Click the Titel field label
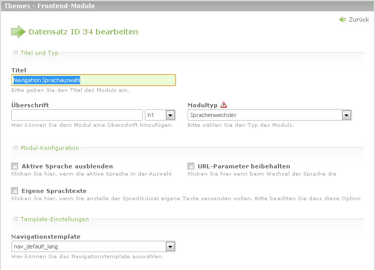This screenshot has width=375, height=270. pyautogui.click(x=18, y=70)
